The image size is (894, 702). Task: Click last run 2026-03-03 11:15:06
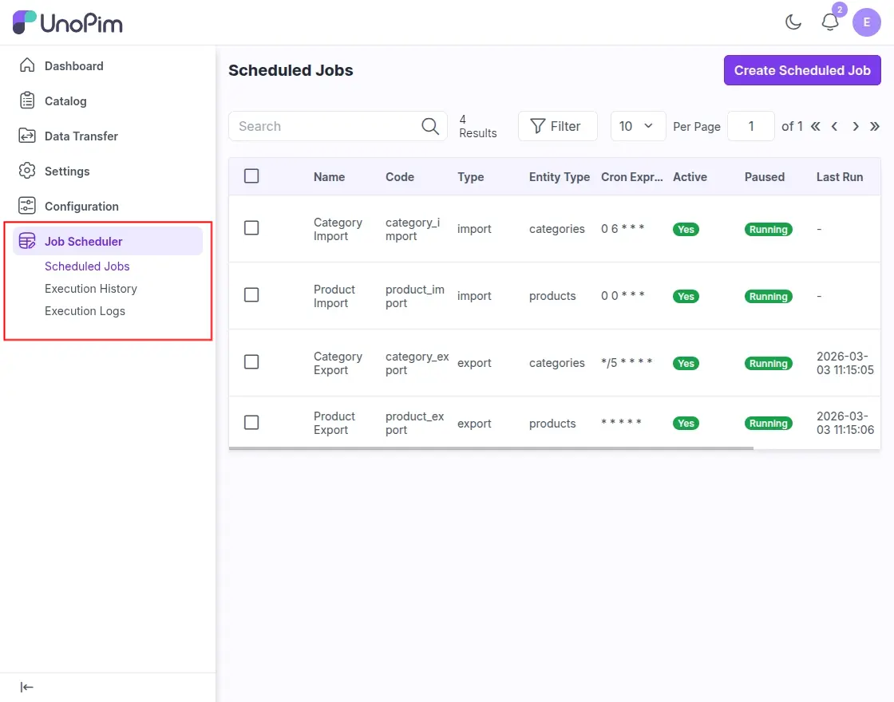[x=845, y=423]
